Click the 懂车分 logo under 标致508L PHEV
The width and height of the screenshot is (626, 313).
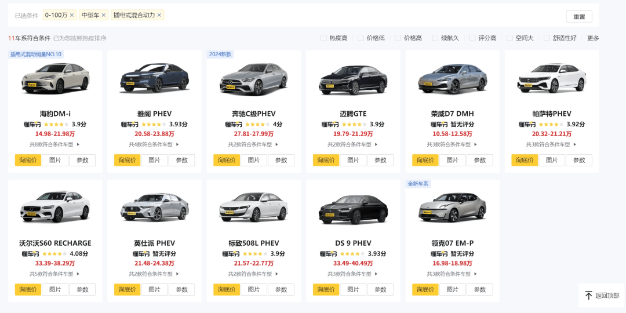coord(230,253)
